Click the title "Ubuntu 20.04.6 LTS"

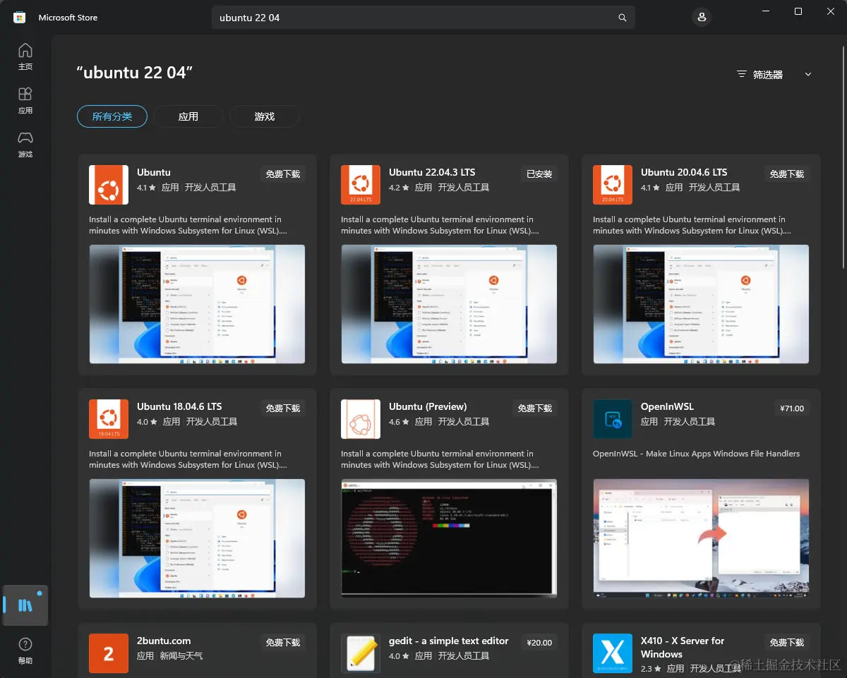click(x=684, y=172)
